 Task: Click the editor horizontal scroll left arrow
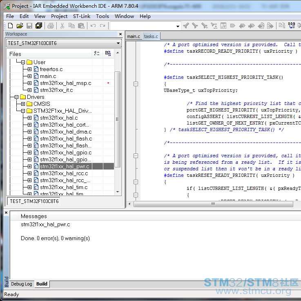coord(129,204)
